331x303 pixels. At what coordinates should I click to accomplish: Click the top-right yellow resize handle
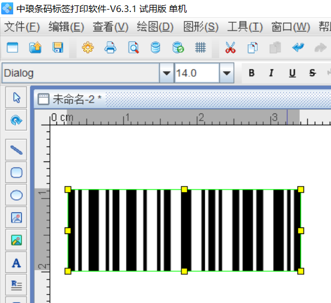300,190
